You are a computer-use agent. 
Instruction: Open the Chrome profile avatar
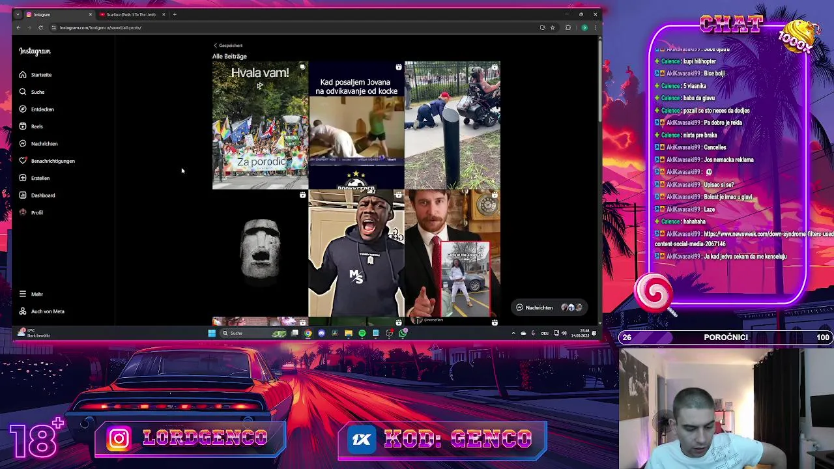584,27
